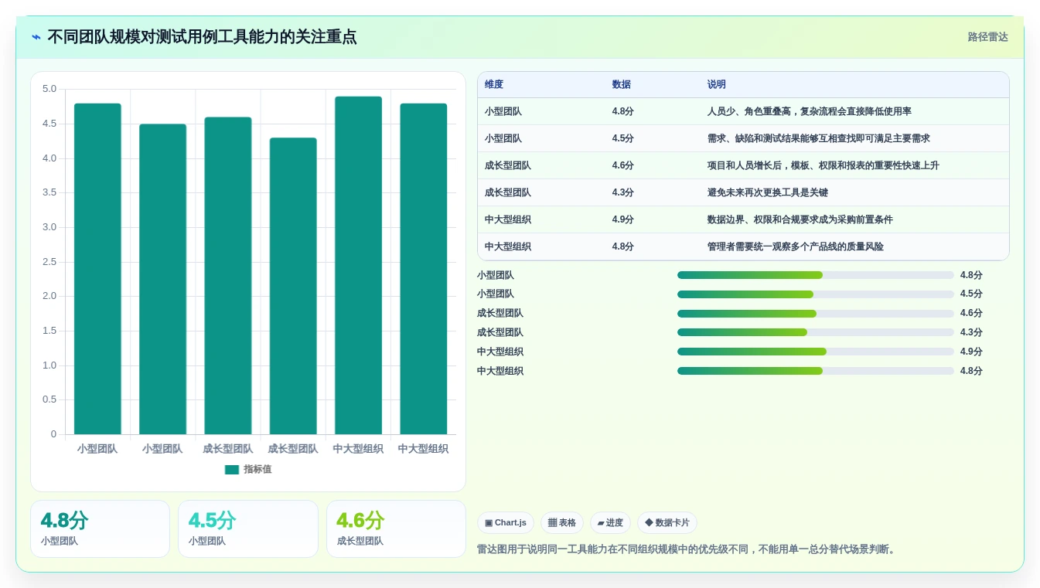Select the Chart.js chip

(506, 523)
